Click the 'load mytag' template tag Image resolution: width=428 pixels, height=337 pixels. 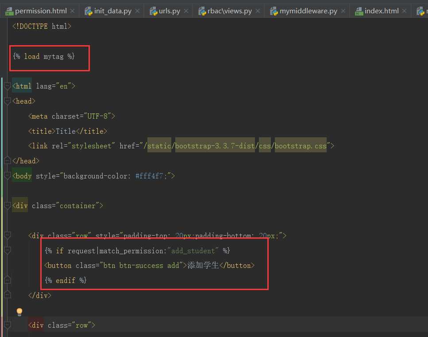pyautogui.click(x=44, y=56)
